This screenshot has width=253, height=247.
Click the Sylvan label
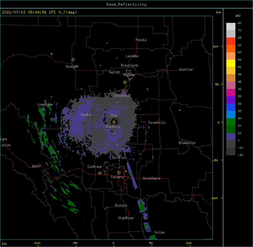(x=114, y=72)
